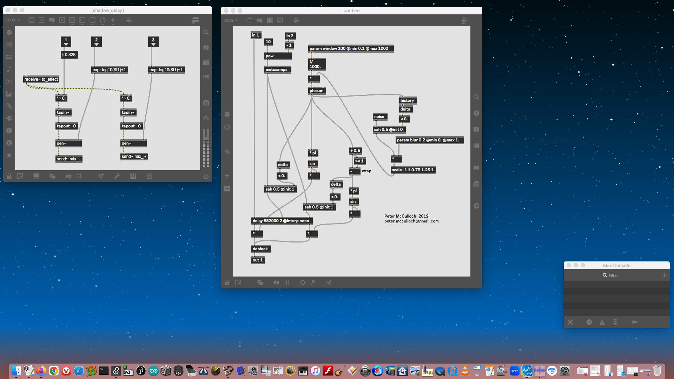Toggle the grid in shadow_delay bottom toolbar
Image resolution: width=674 pixels, height=379 pixels.
(79, 177)
